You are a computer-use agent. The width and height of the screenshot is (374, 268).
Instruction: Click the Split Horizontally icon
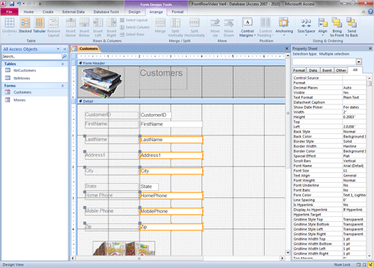click(194, 27)
